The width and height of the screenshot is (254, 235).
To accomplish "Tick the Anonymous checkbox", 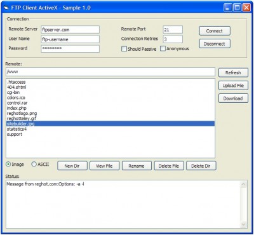I will coord(163,48).
